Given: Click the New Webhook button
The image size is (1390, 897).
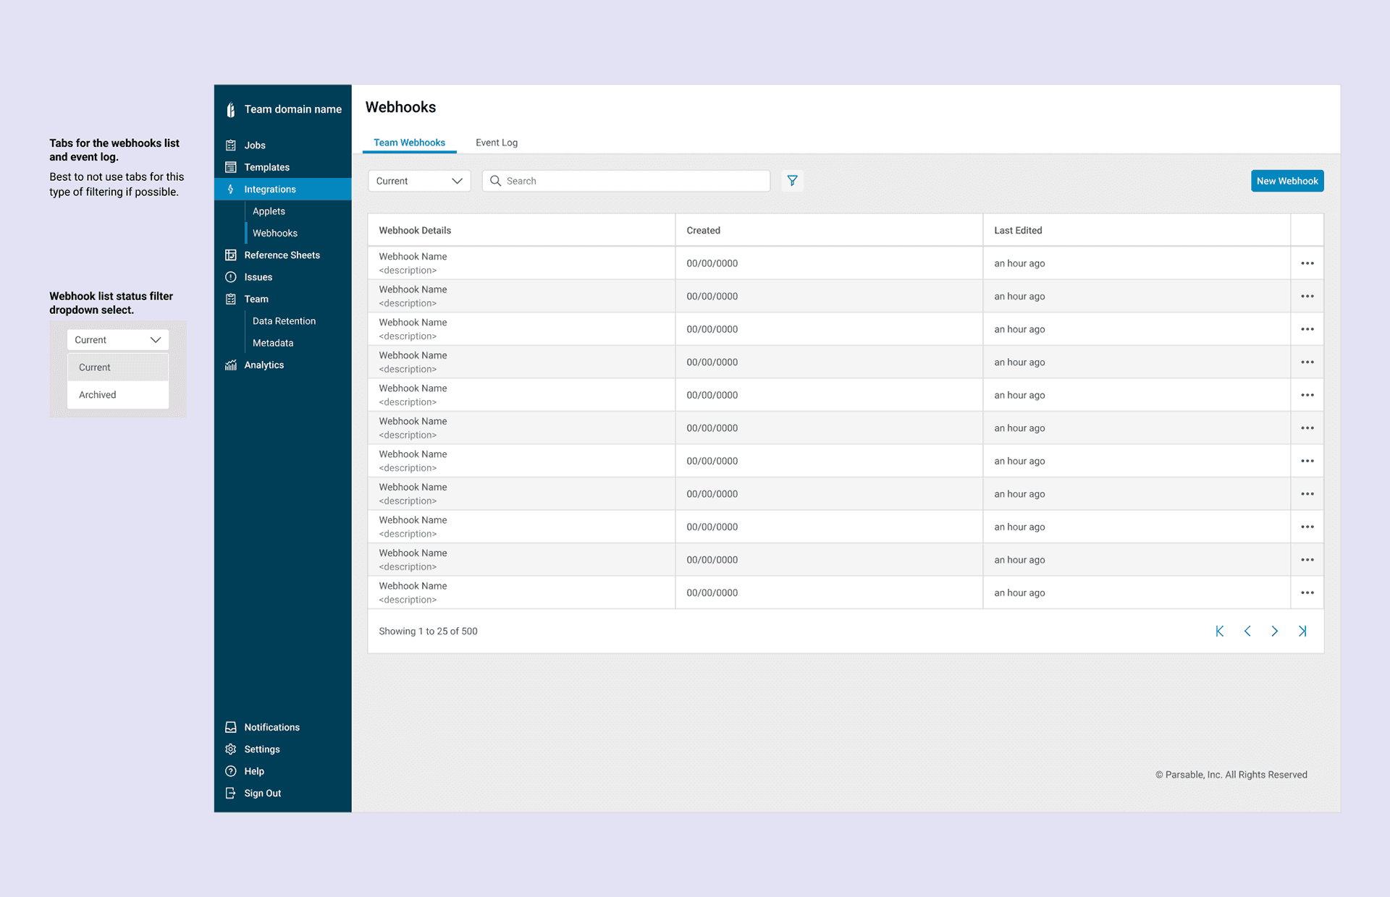Looking at the screenshot, I should [x=1287, y=181].
